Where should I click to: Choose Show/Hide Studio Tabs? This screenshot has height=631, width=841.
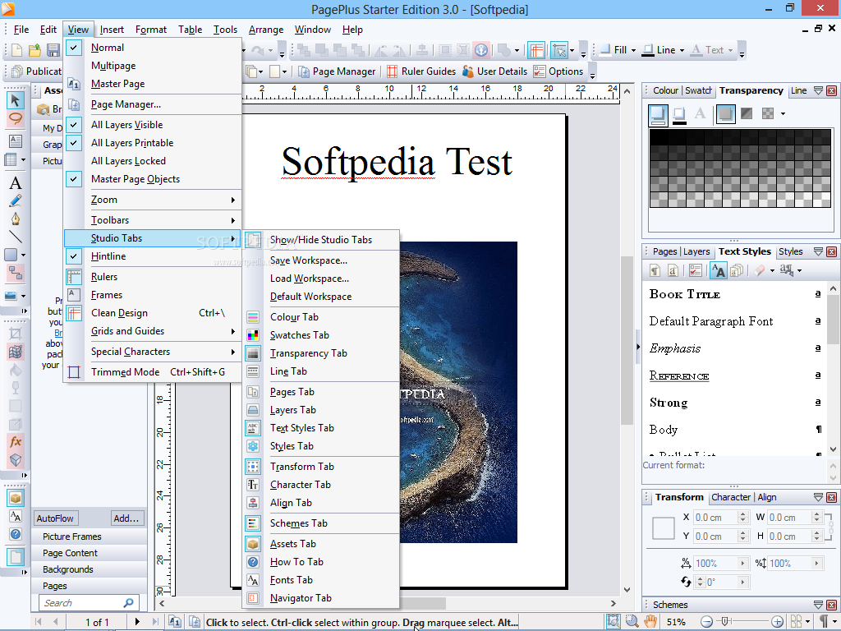(x=321, y=240)
